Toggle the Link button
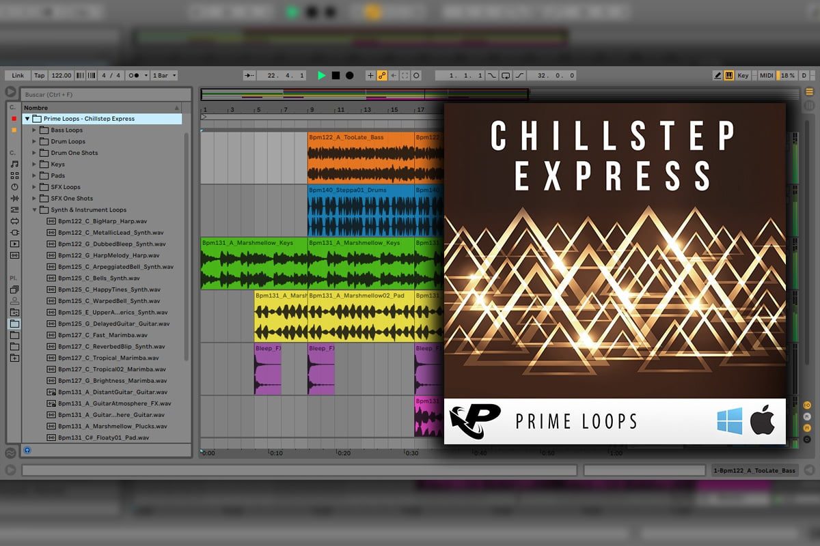820x546 pixels. [18, 76]
